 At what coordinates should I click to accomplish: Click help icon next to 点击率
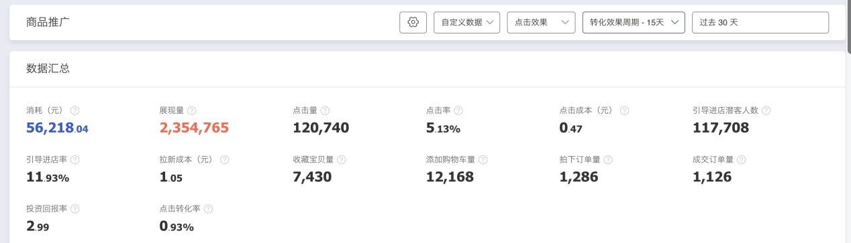458,110
